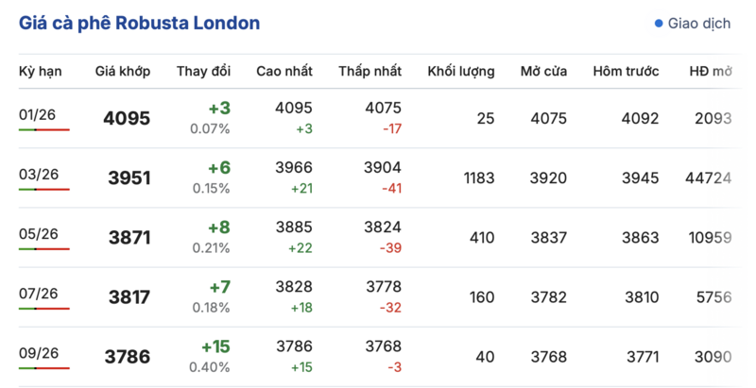Click the Khối lượng column header
Image resolution: width=756 pixels, height=388 pixels.
[461, 72]
